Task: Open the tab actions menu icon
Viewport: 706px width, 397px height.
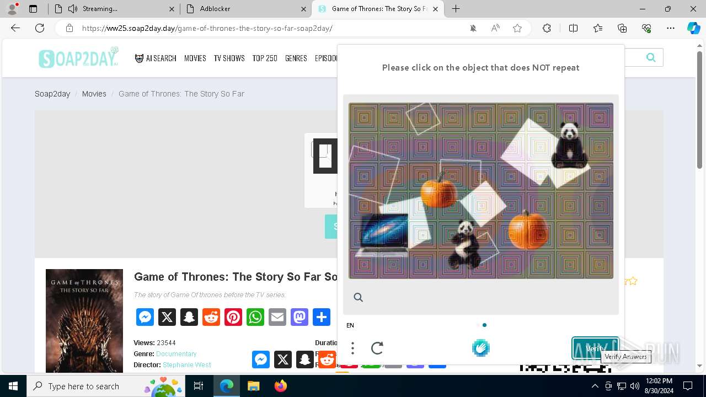Action: pos(33,9)
